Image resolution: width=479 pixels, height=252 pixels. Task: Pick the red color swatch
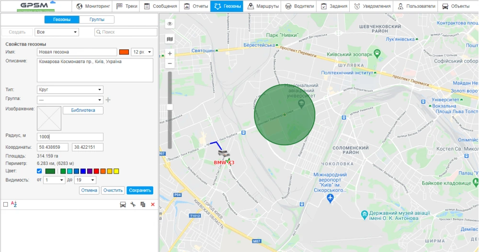[96, 171]
